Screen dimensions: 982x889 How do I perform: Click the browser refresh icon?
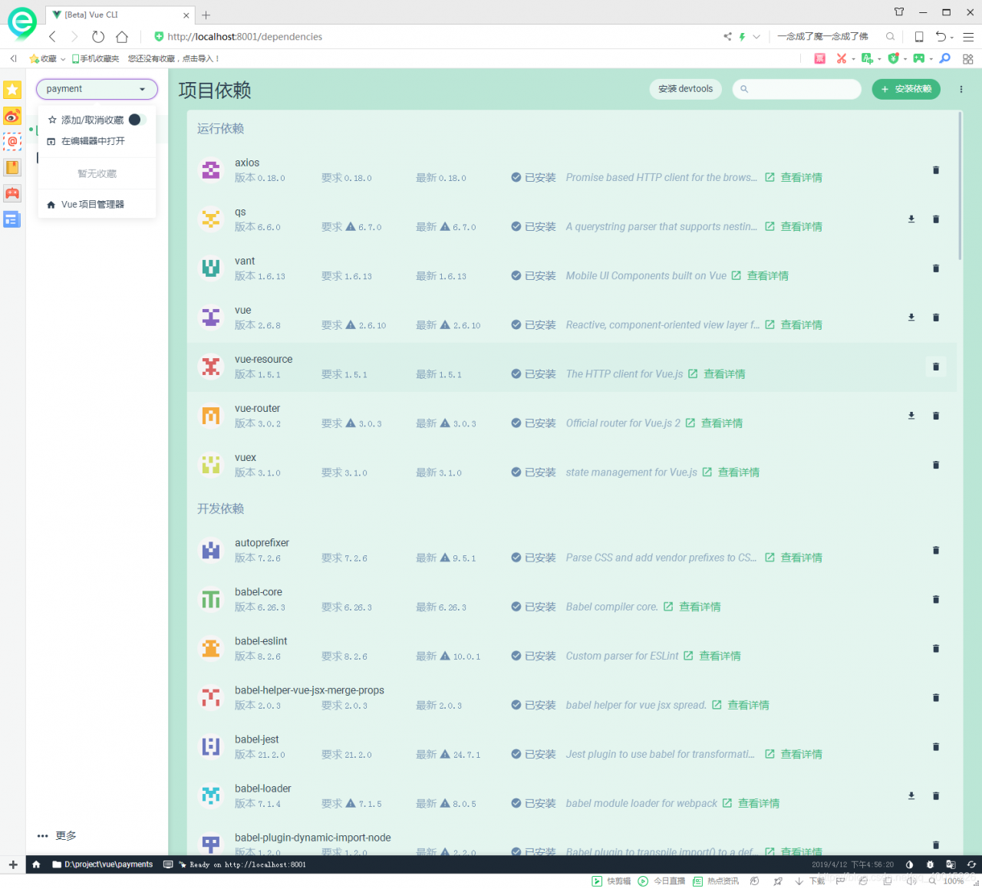point(98,37)
